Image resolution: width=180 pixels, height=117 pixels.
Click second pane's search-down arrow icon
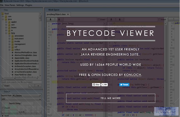[x=111, y=19]
